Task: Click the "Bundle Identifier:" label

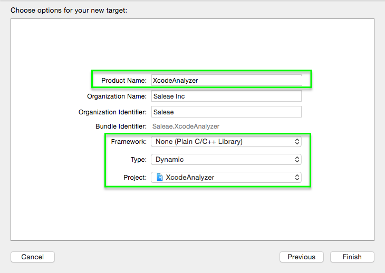Action: tap(121, 126)
